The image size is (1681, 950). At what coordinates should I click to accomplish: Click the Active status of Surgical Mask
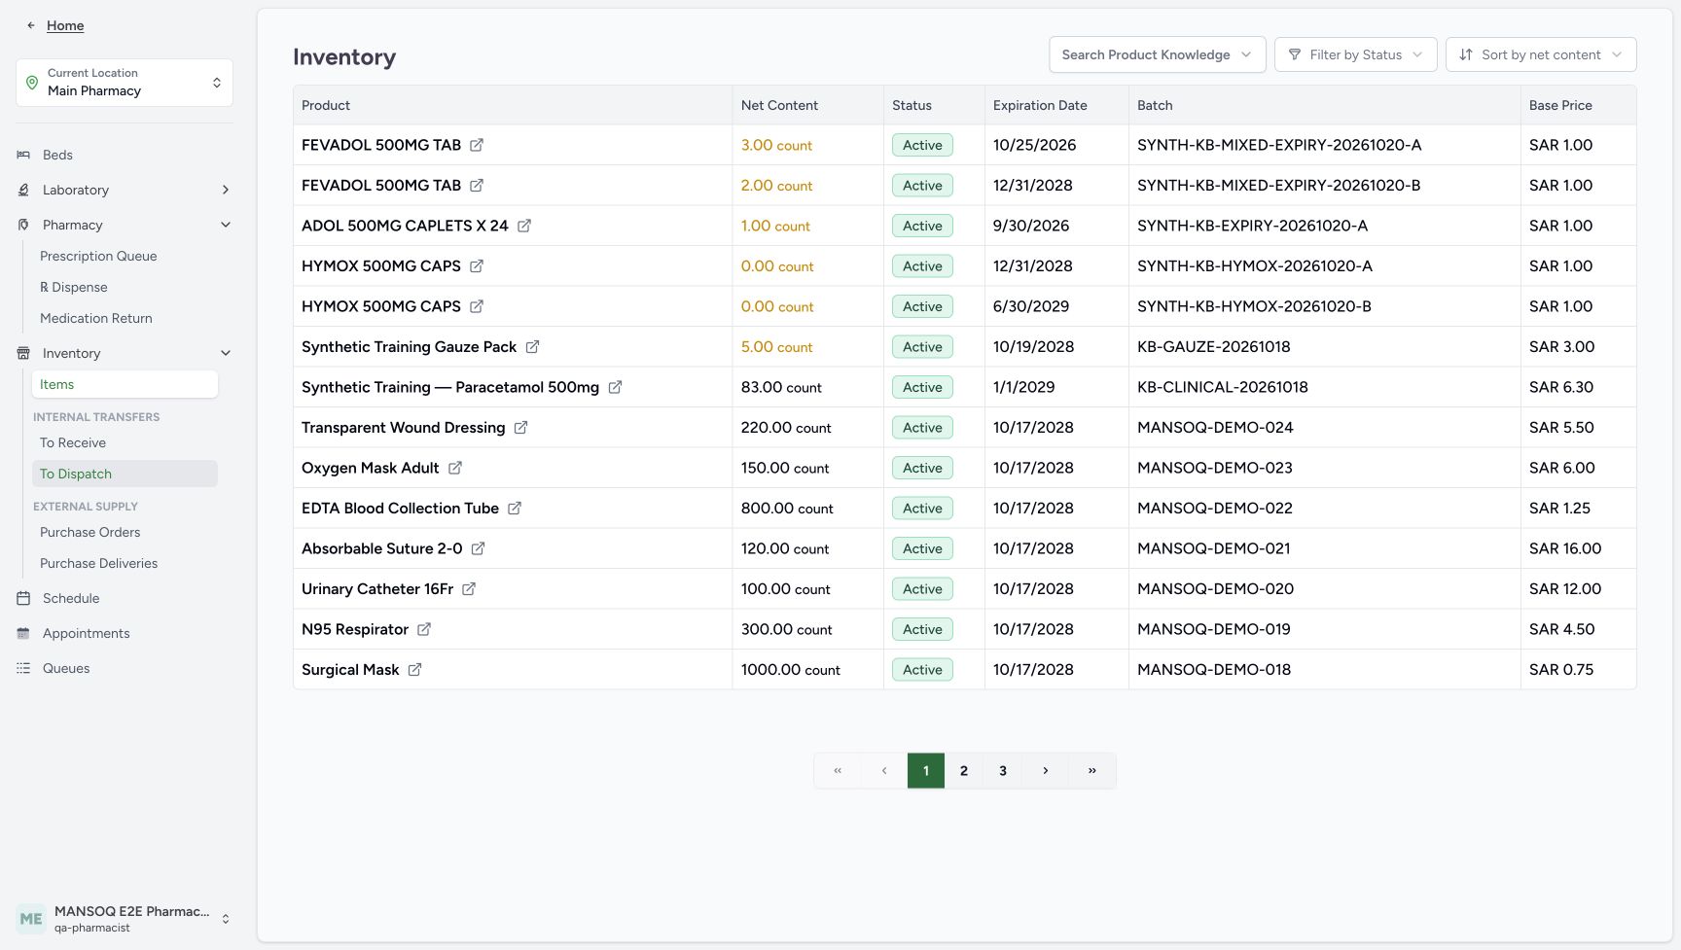[922, 670]
